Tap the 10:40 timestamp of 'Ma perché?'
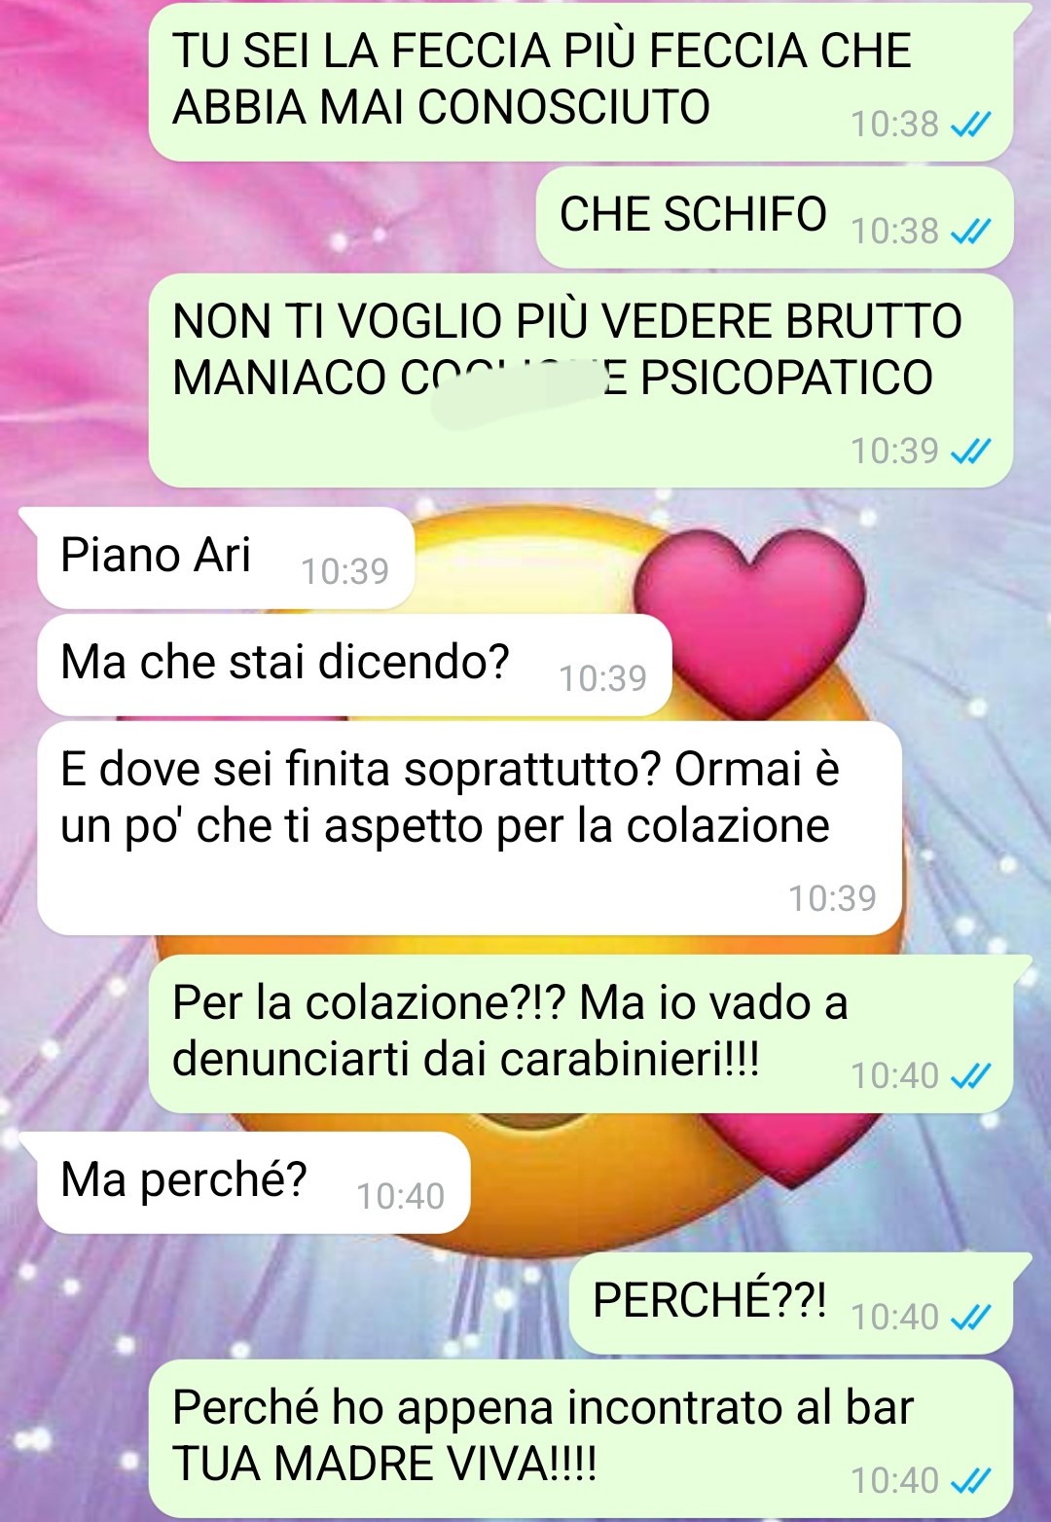 click(400, 1197)
